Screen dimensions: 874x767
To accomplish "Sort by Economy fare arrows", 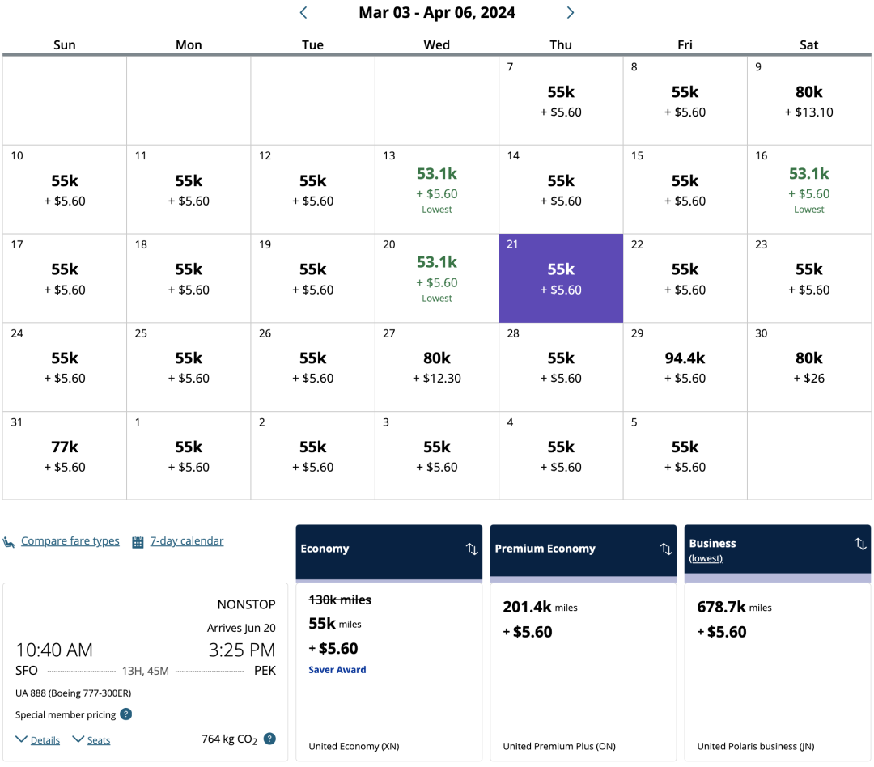I will pyautogui.click(x=472, y=549).
